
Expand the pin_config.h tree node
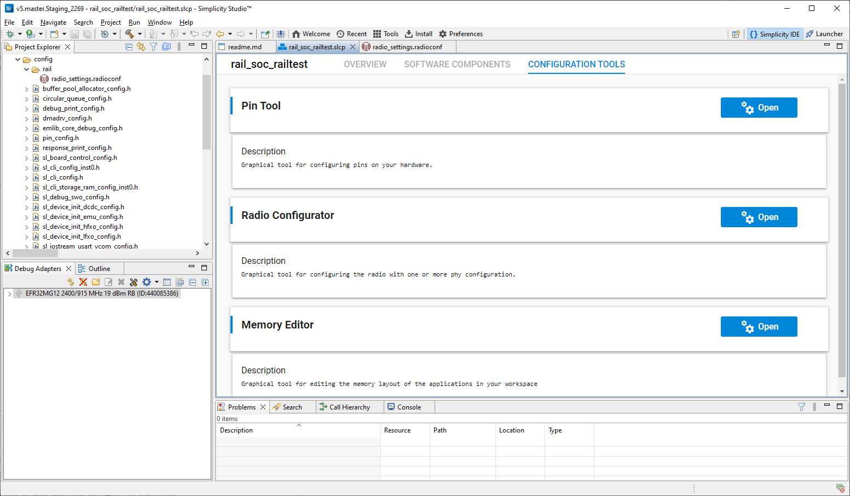click(x=27, y=138)
